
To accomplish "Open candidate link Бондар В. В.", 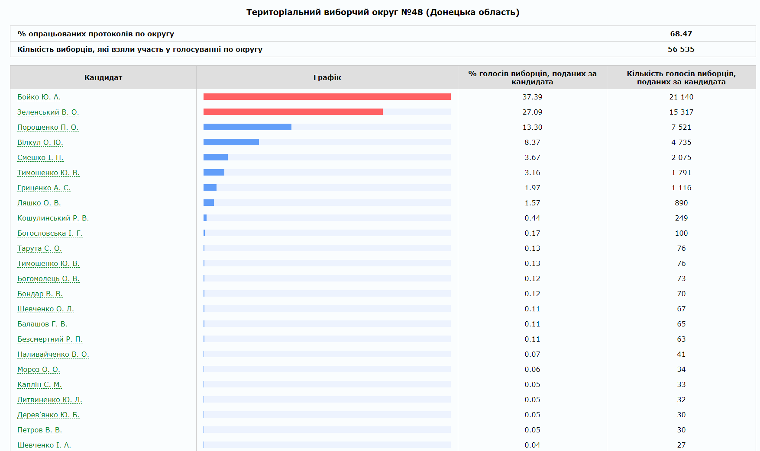I will click(40, 294).
